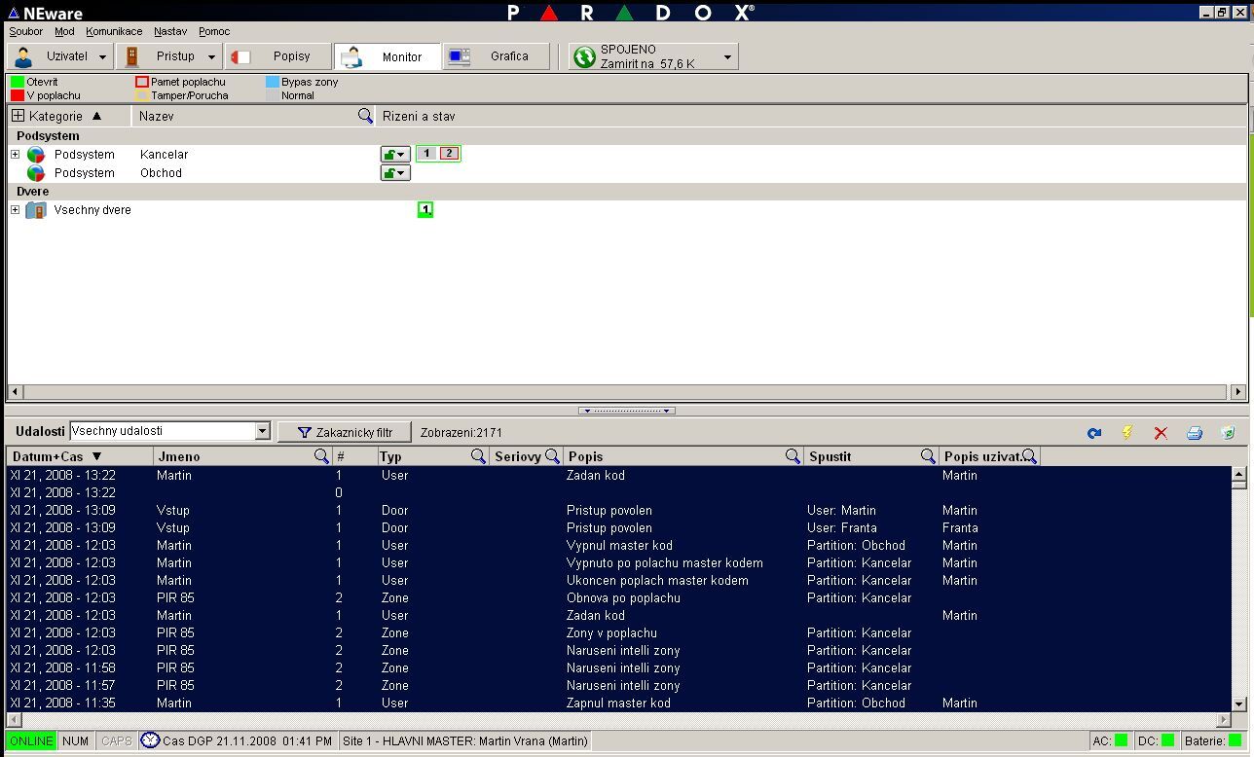Click the search icon in Nazev column

tap(365, 116)
